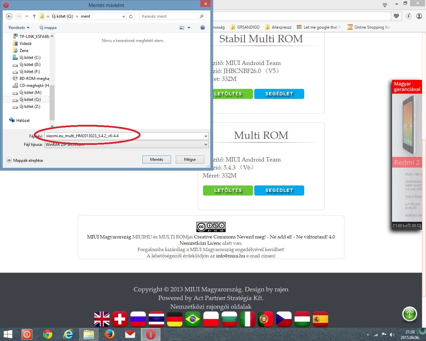Go up one folder level
This screenshot has height=341, width=426.
point(34,16)
